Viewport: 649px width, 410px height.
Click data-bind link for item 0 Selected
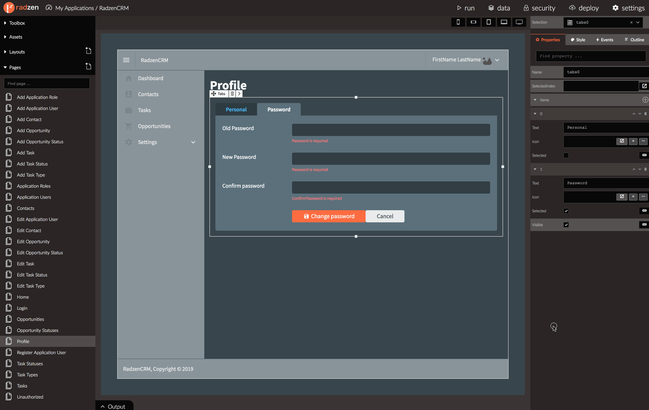tap(644, 155)
